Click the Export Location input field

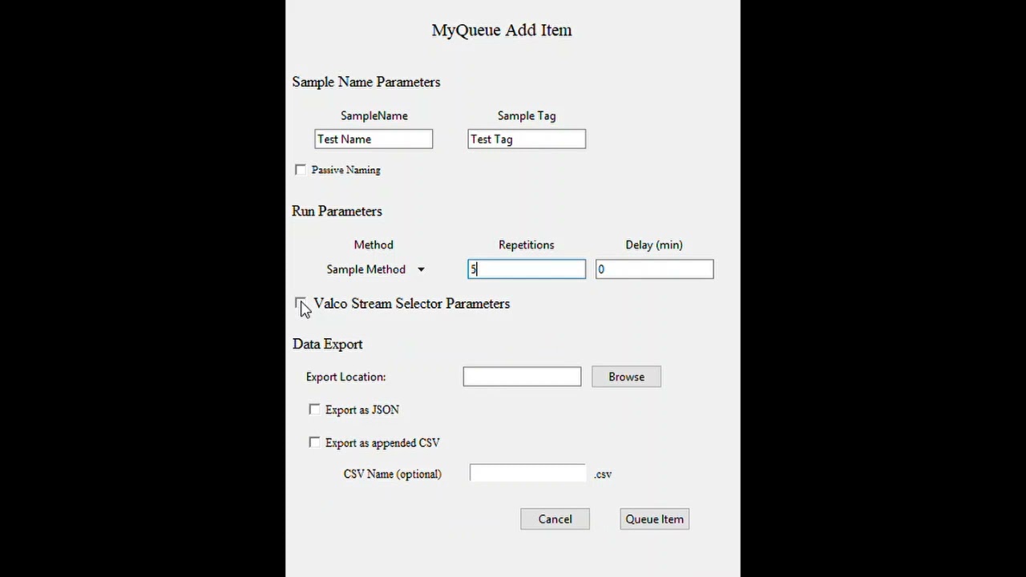[x=522, y=377]
